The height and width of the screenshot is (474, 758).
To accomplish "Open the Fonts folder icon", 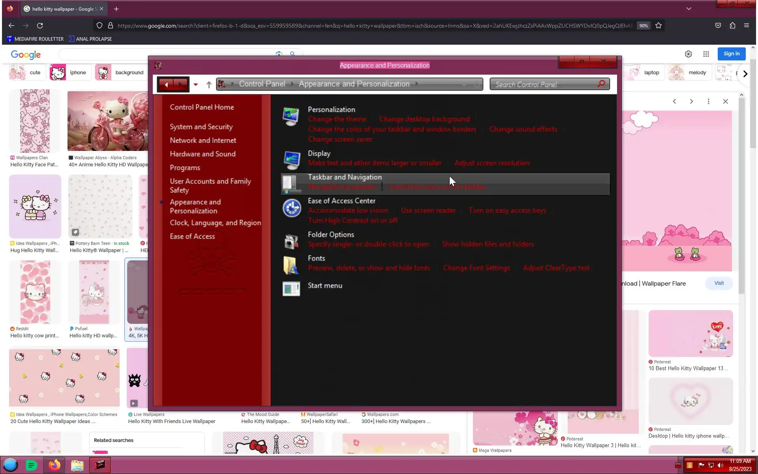I will pyautogui.click(x=291, y=265).
